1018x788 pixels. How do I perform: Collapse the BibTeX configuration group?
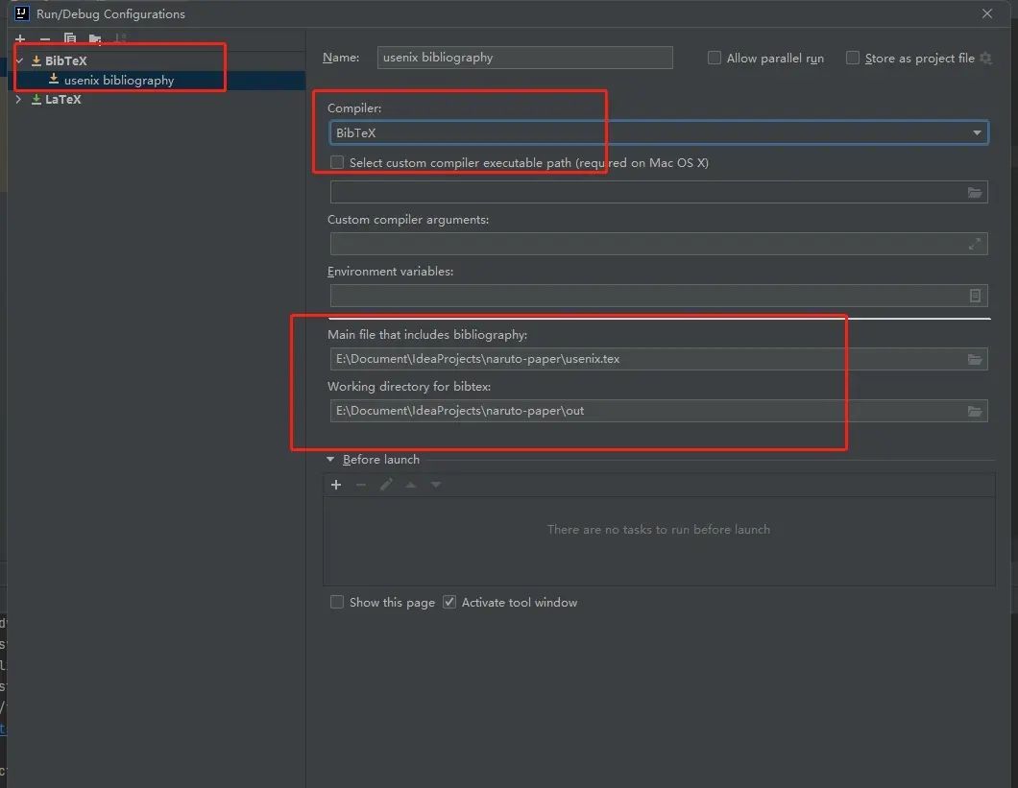[x=17, y=60]
